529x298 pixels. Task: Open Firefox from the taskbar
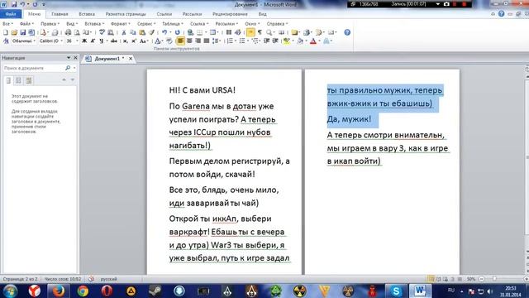59,291
